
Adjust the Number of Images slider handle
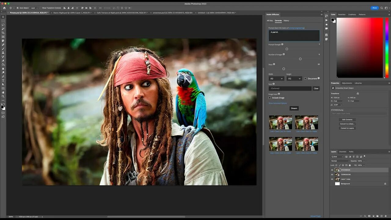coord(300,59)
